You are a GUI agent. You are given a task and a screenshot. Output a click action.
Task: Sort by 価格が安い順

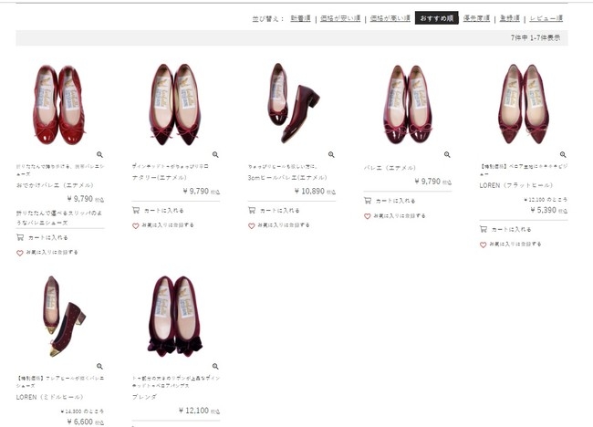click(x=336, y=18)
